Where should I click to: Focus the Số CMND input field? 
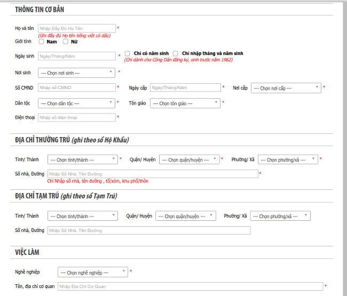click(x=77, y=87)
